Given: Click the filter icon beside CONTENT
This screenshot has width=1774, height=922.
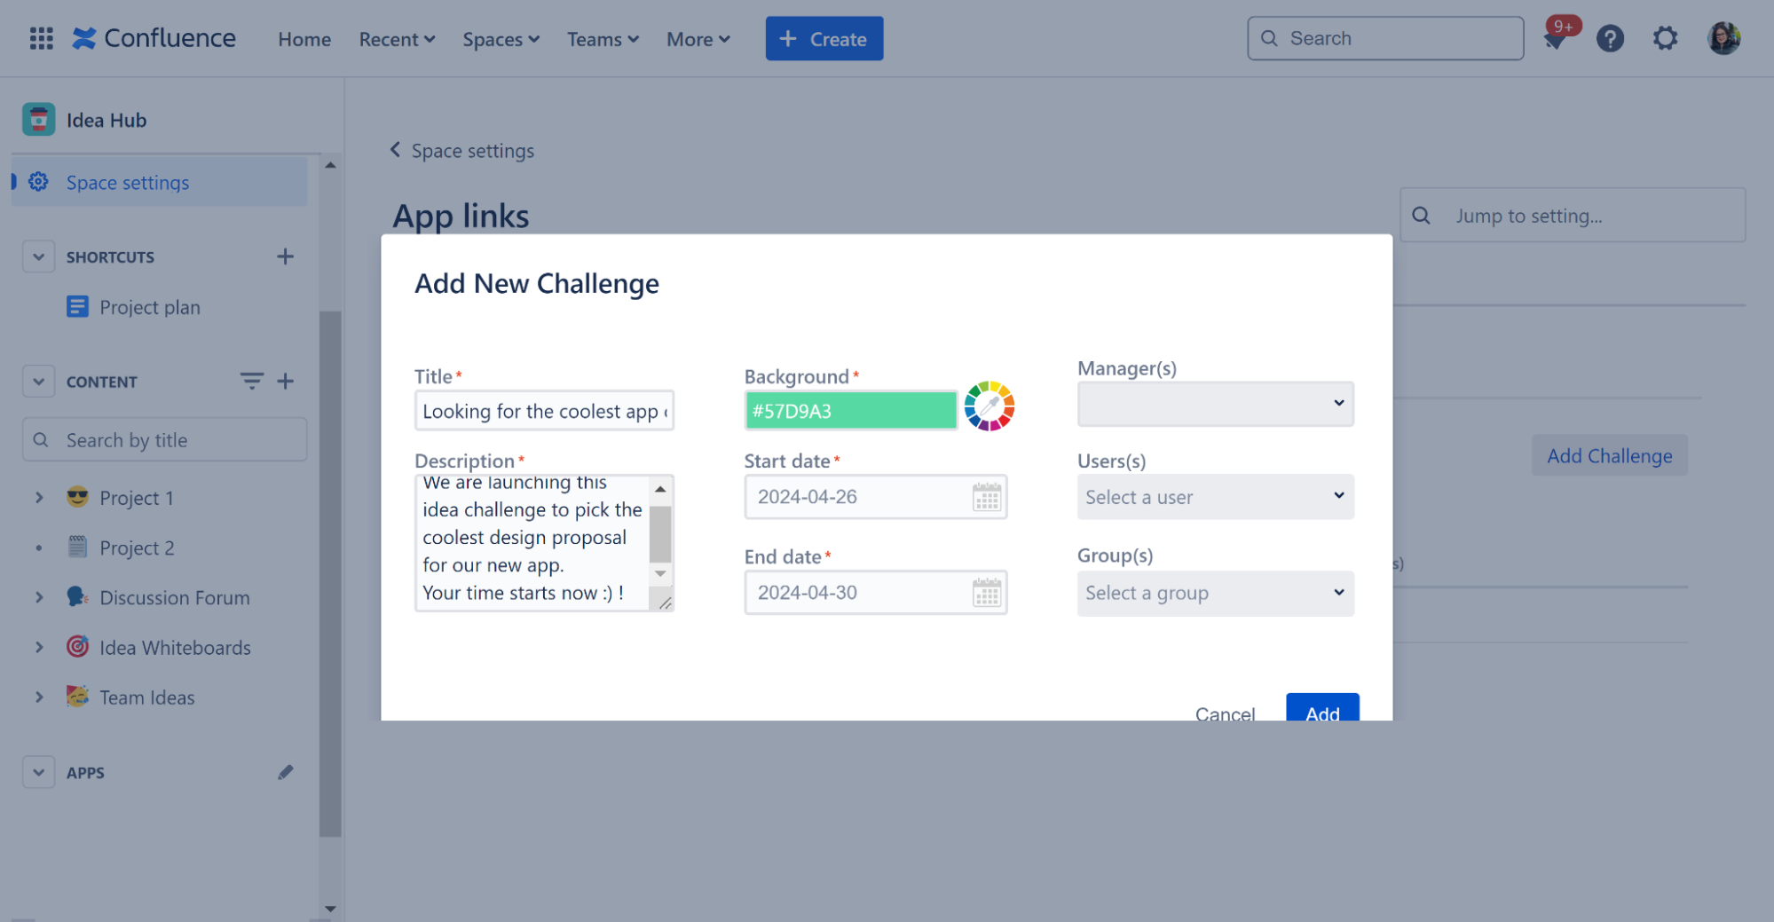Looking at the screenshot, I should click(x=252, y=381).
